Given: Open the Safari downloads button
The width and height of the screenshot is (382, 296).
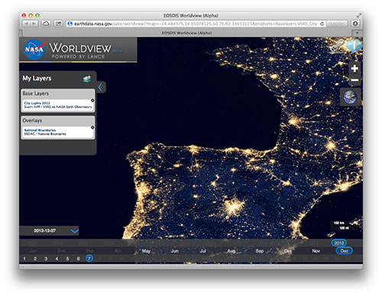Looking at the screenshot, I should tap(355, 24).
